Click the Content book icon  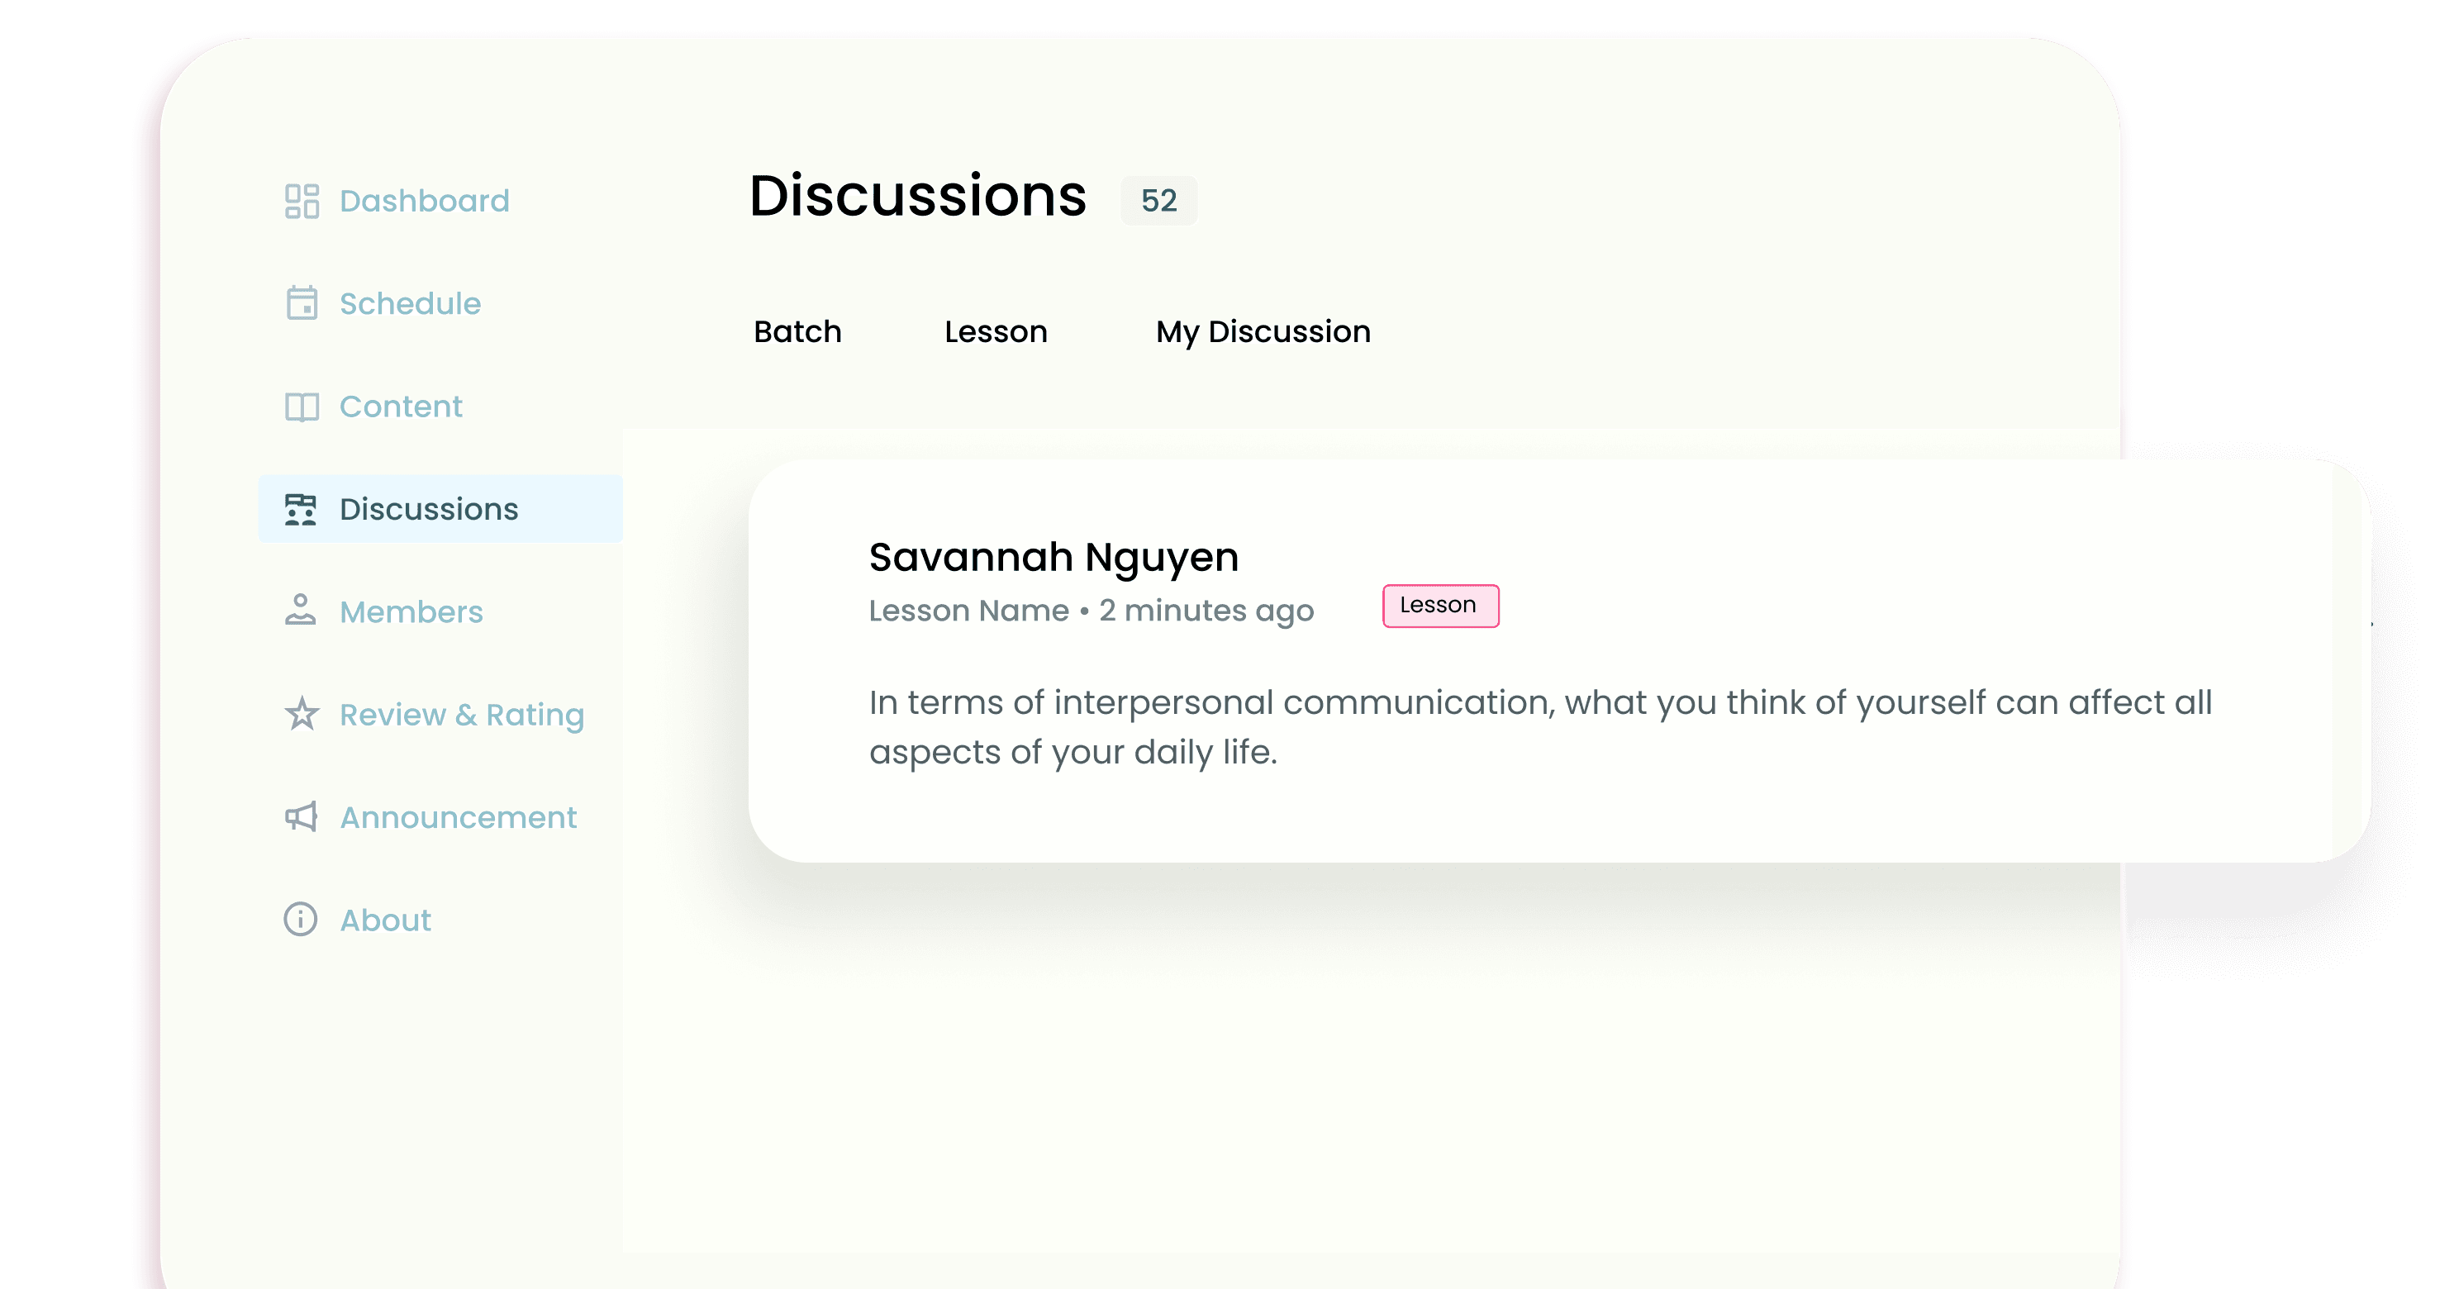coord(302,407)
